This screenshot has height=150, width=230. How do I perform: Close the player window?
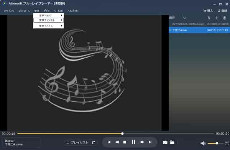click(227, 4)
